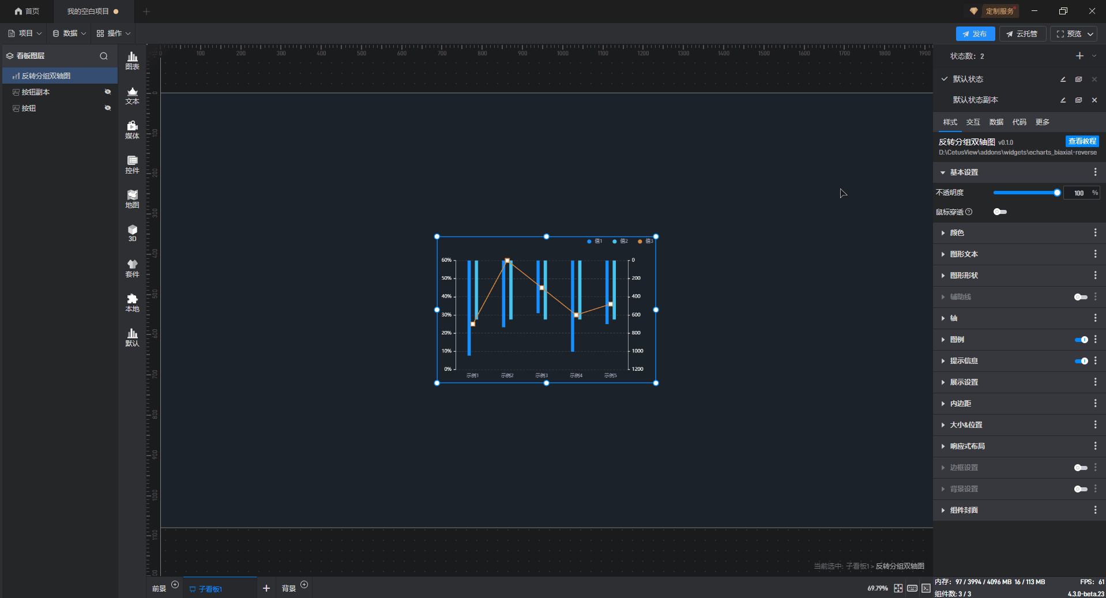Switch to the 交互 tab
1106x598 pixels.
point(973,122)
